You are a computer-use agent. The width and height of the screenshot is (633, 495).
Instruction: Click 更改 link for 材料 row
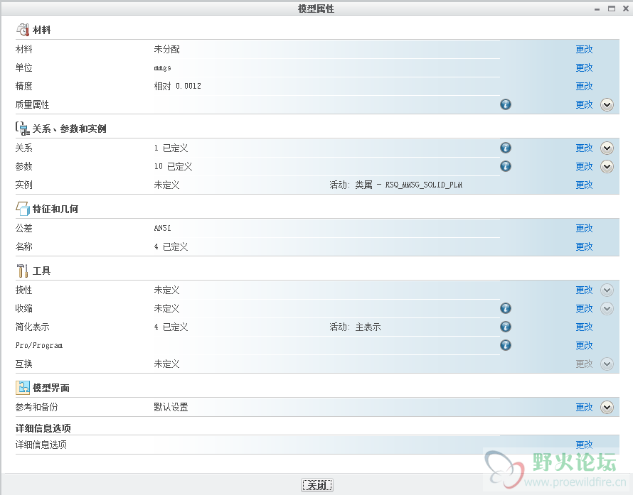coord(584,49)
